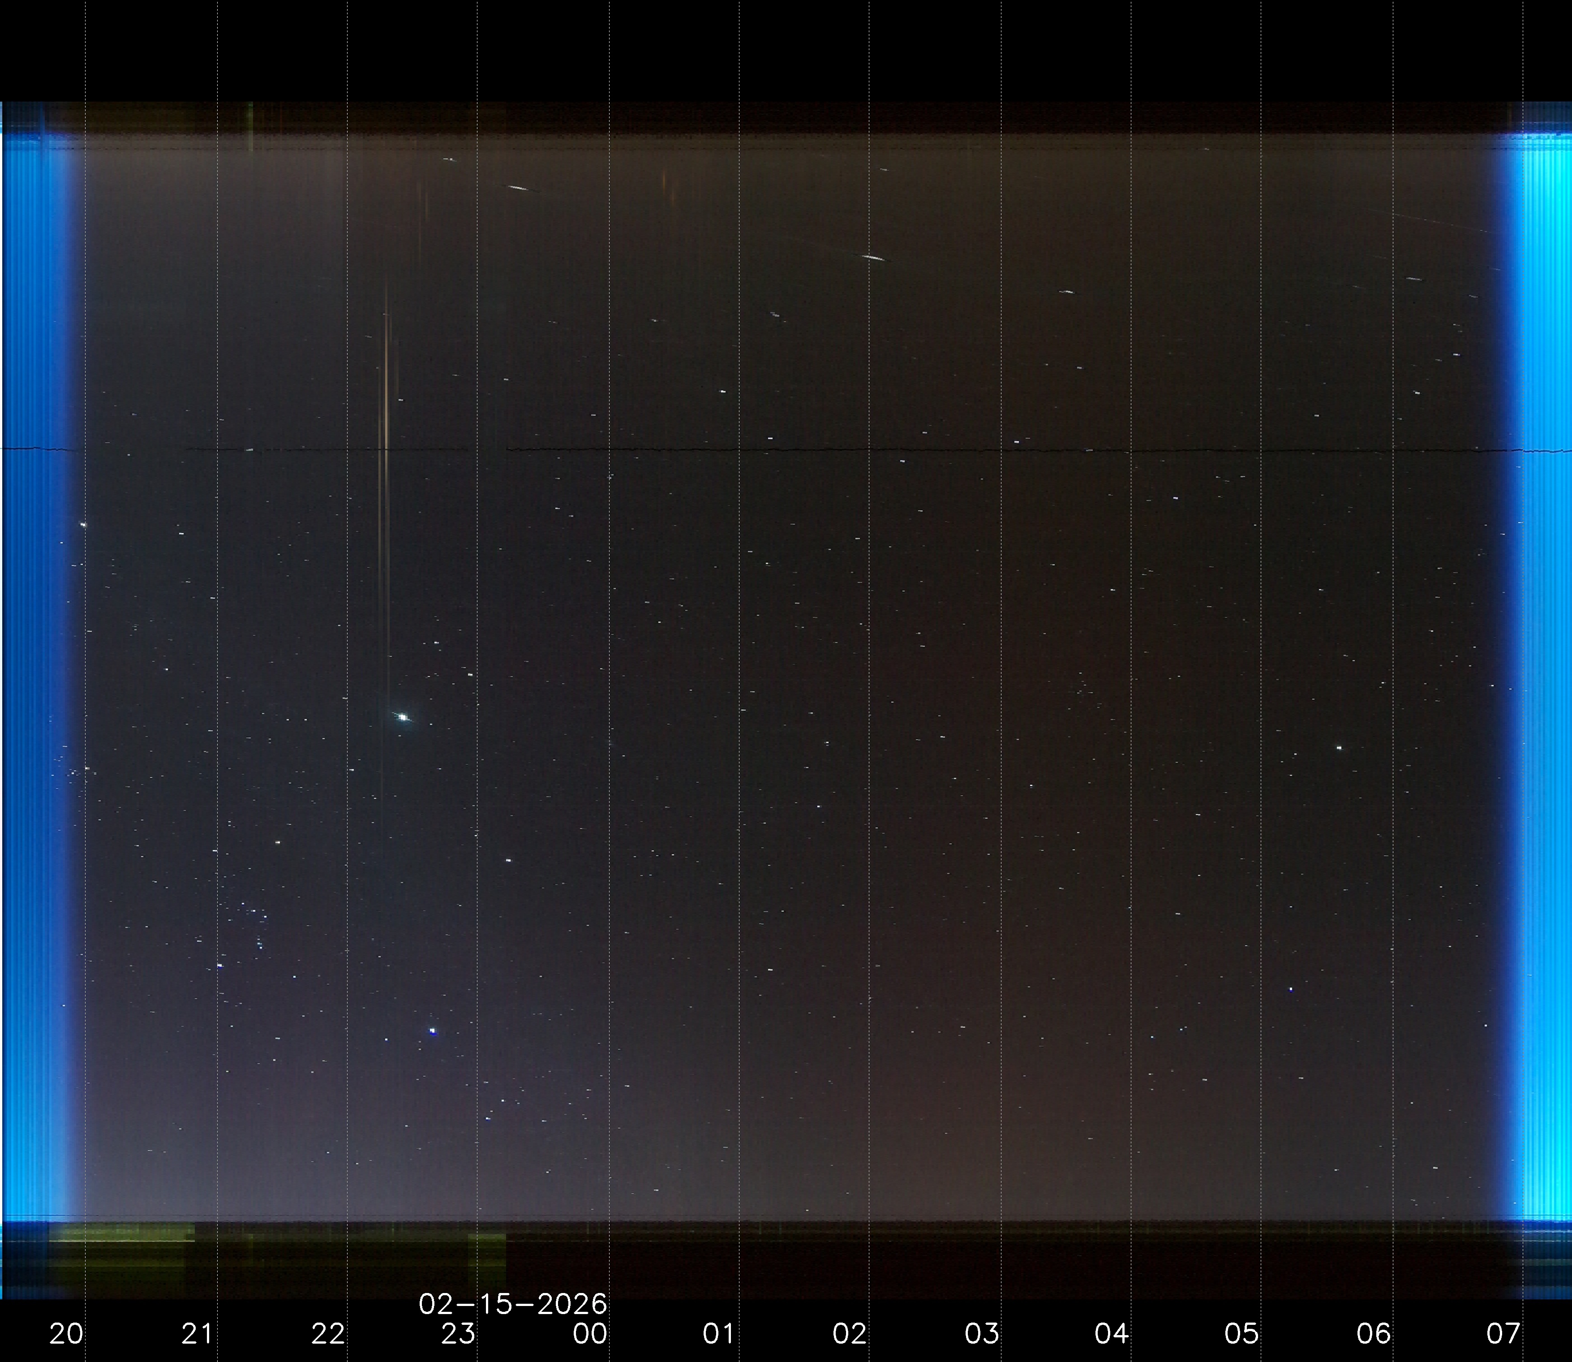This screenshot has height=1362, width=1572.
Task: Click the 20 hour label
Action: click(x=66, y=1334)
